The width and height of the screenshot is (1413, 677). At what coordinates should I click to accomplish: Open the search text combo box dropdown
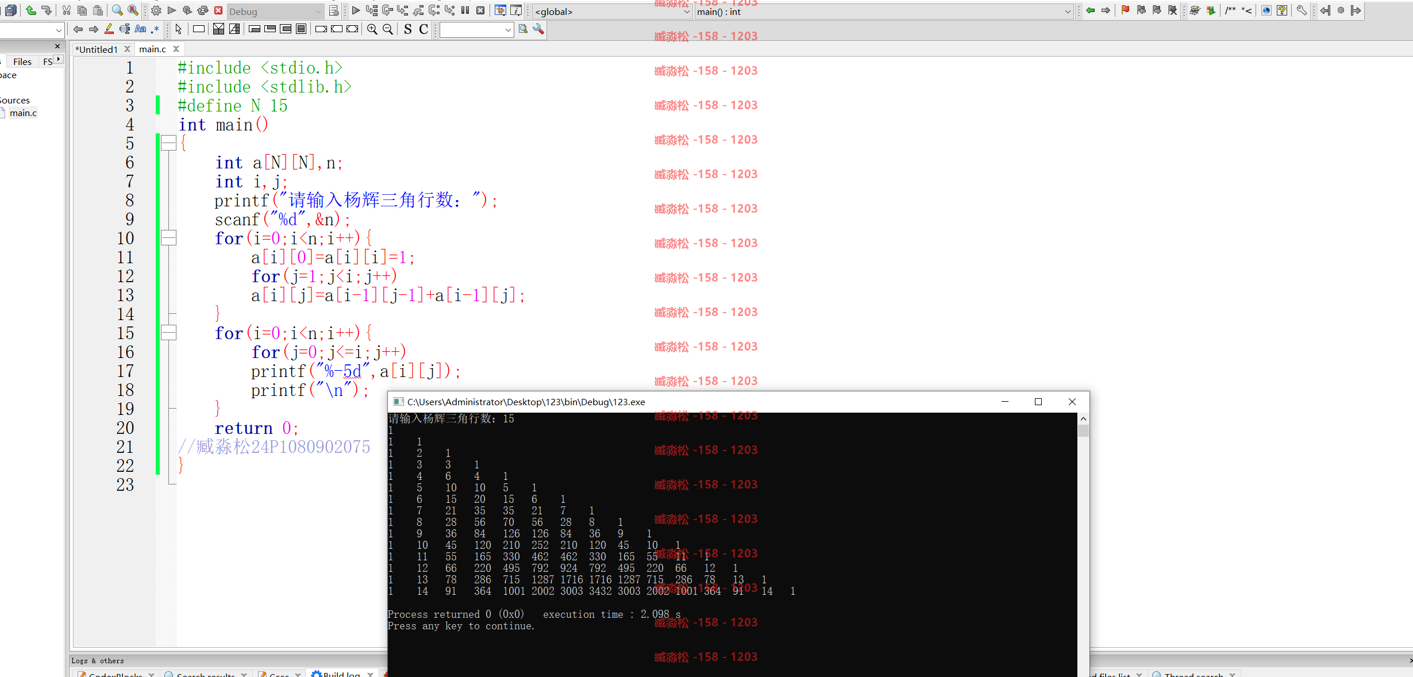pyautogui.click(x=508, y=29)
